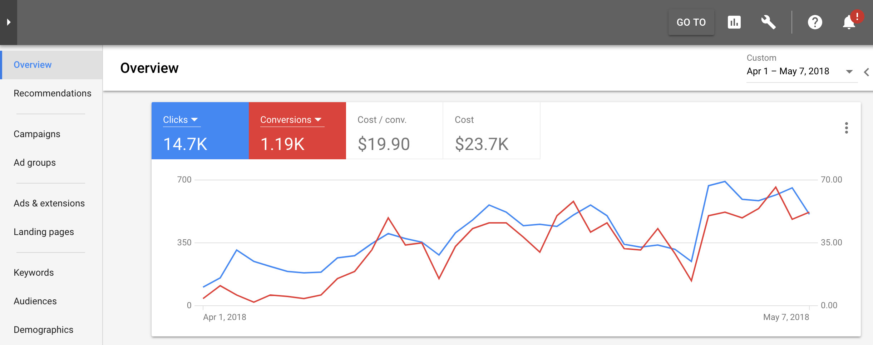
Task: Select the blue Clicks color card
Action: [x=200, y=131]
